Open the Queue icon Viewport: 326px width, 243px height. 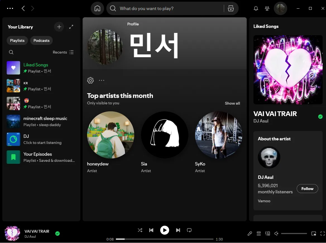[x=259, y=234]
